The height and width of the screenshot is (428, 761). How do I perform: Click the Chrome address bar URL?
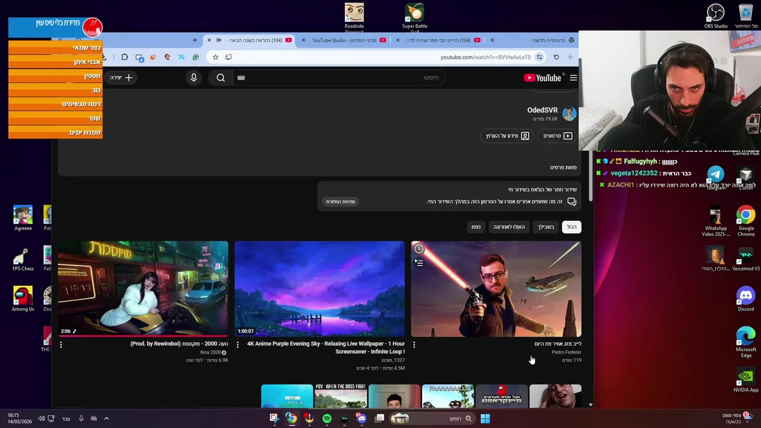[485, 57]
